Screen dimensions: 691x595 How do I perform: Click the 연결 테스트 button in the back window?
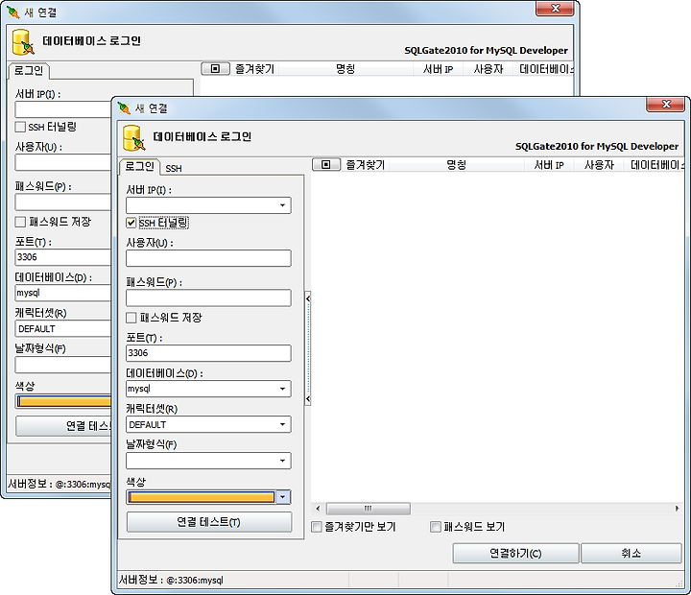tap(64, 426)
